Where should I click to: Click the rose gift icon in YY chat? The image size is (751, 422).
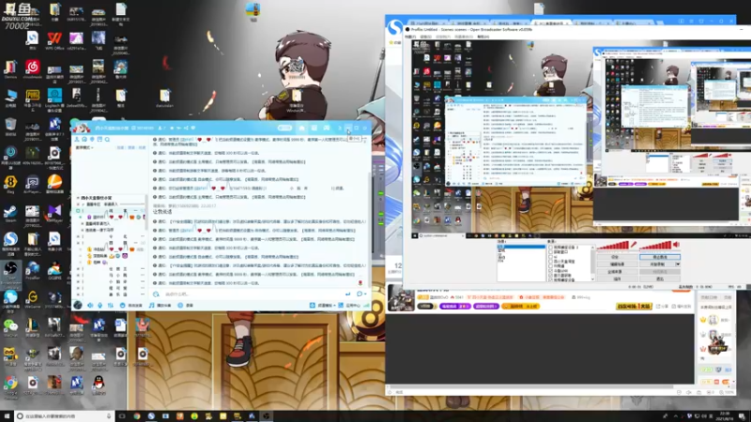(360, 283)
